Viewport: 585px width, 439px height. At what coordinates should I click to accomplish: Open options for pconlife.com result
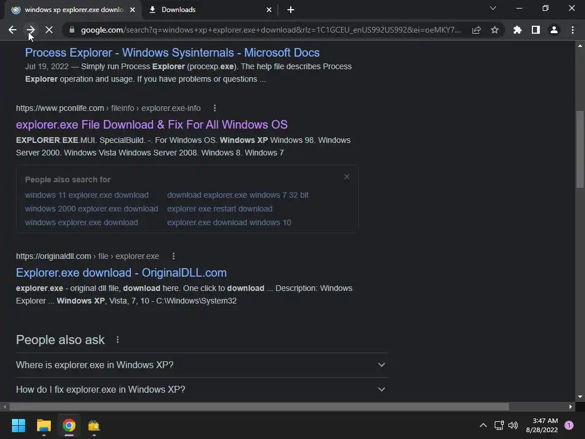pos(215,108)
